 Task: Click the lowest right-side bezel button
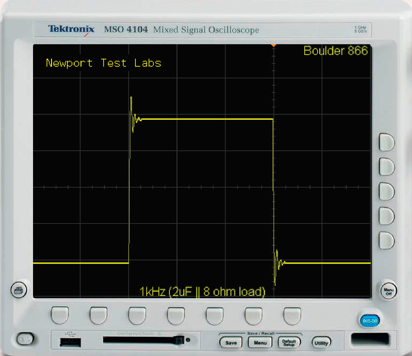pos(387,240)
